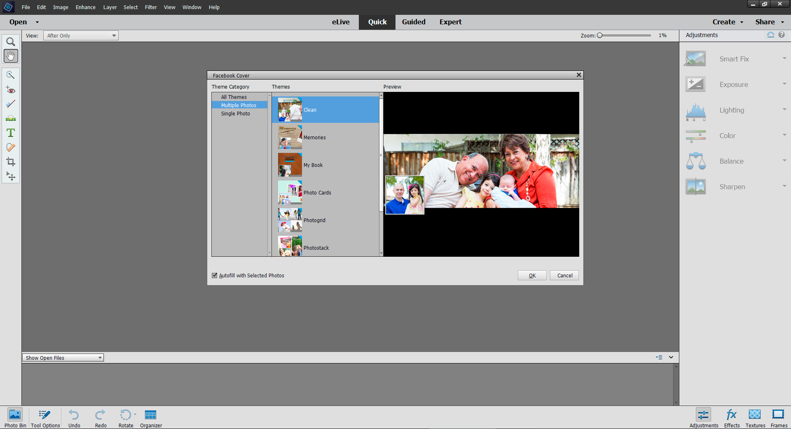Switch to the Guided tab
This screenshot has height=429, width=791.
click(414, 22)
